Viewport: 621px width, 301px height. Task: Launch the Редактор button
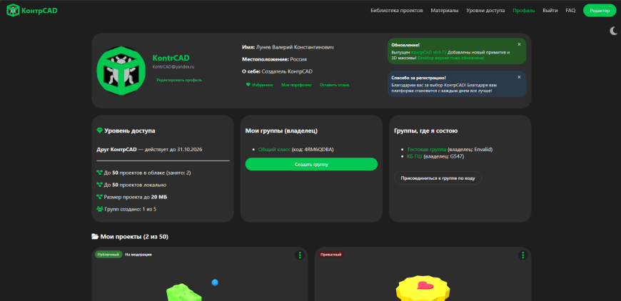[x=600, y=10]
